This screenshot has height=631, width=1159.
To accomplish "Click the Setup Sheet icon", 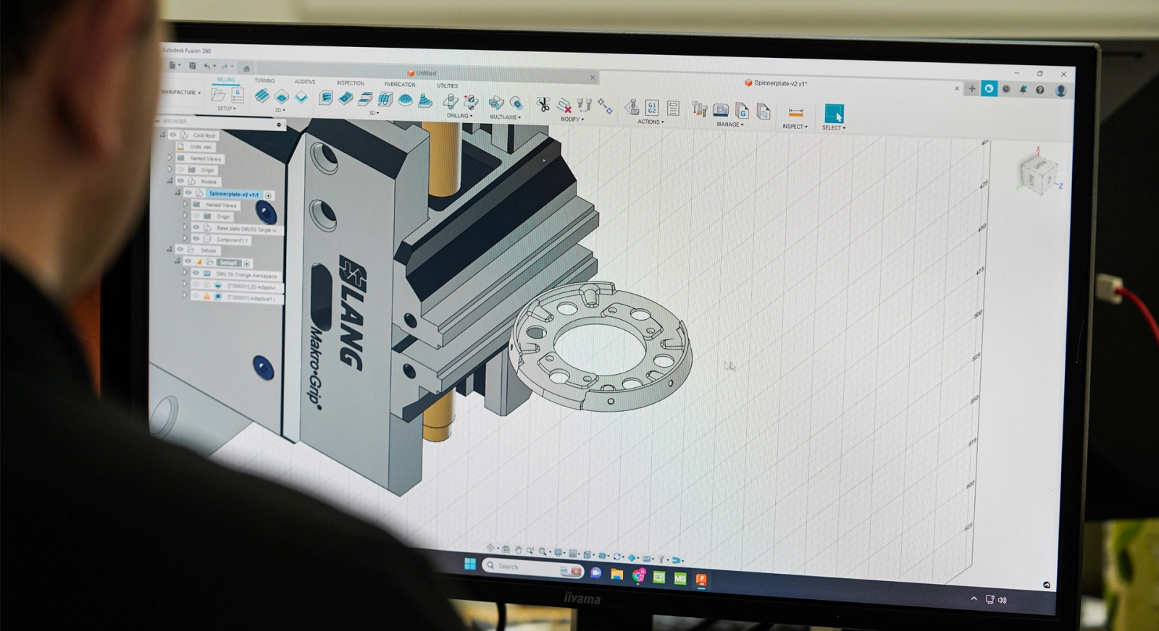I will click(x=673, y=109).
